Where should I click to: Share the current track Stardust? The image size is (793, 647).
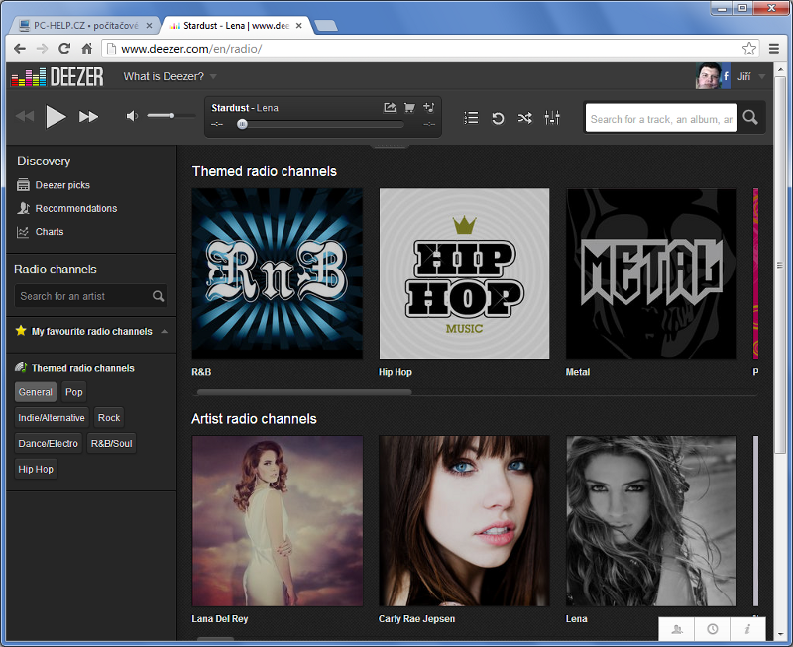click(x=390, y=107)
